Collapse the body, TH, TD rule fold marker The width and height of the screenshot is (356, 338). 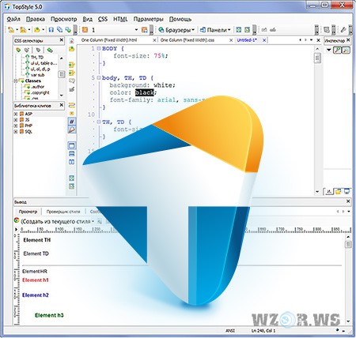coord(99,77)
